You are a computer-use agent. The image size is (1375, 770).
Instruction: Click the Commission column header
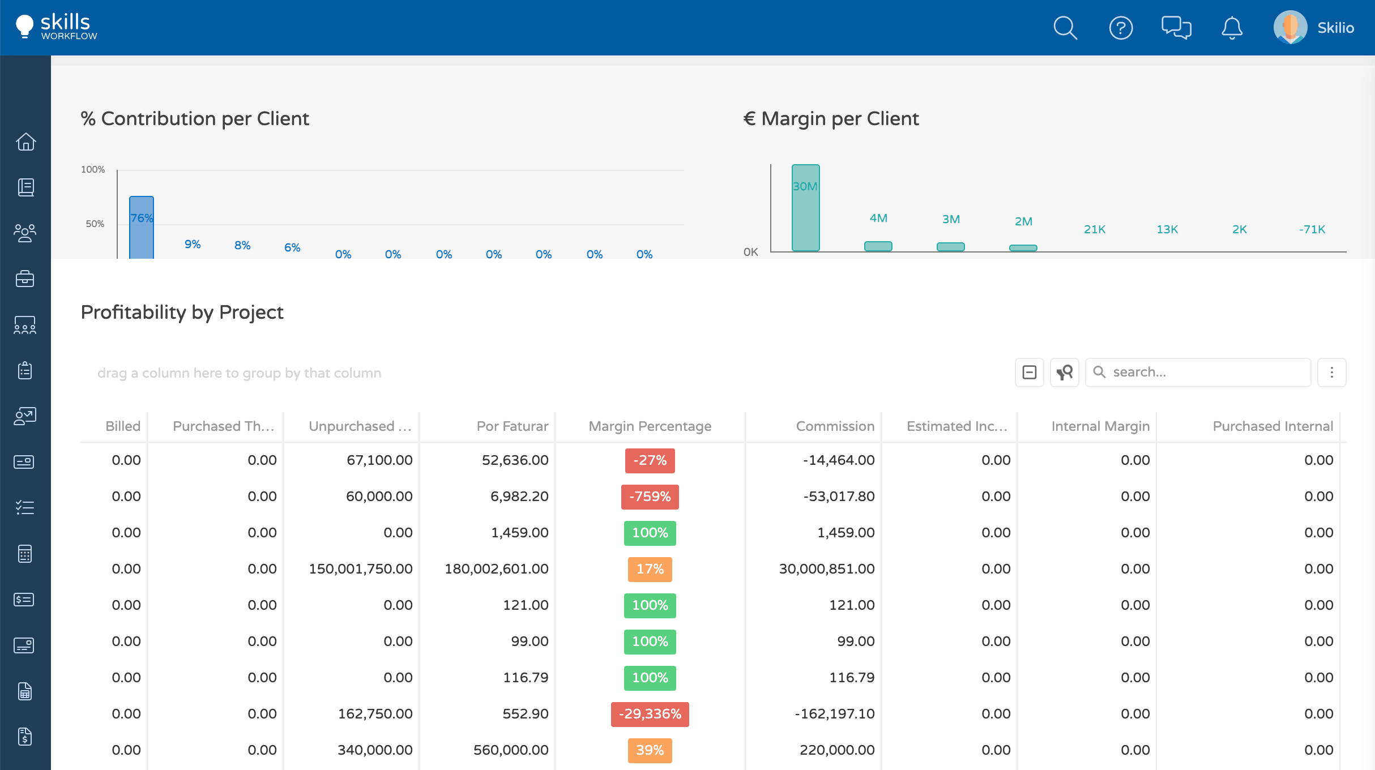pos(835,426)
